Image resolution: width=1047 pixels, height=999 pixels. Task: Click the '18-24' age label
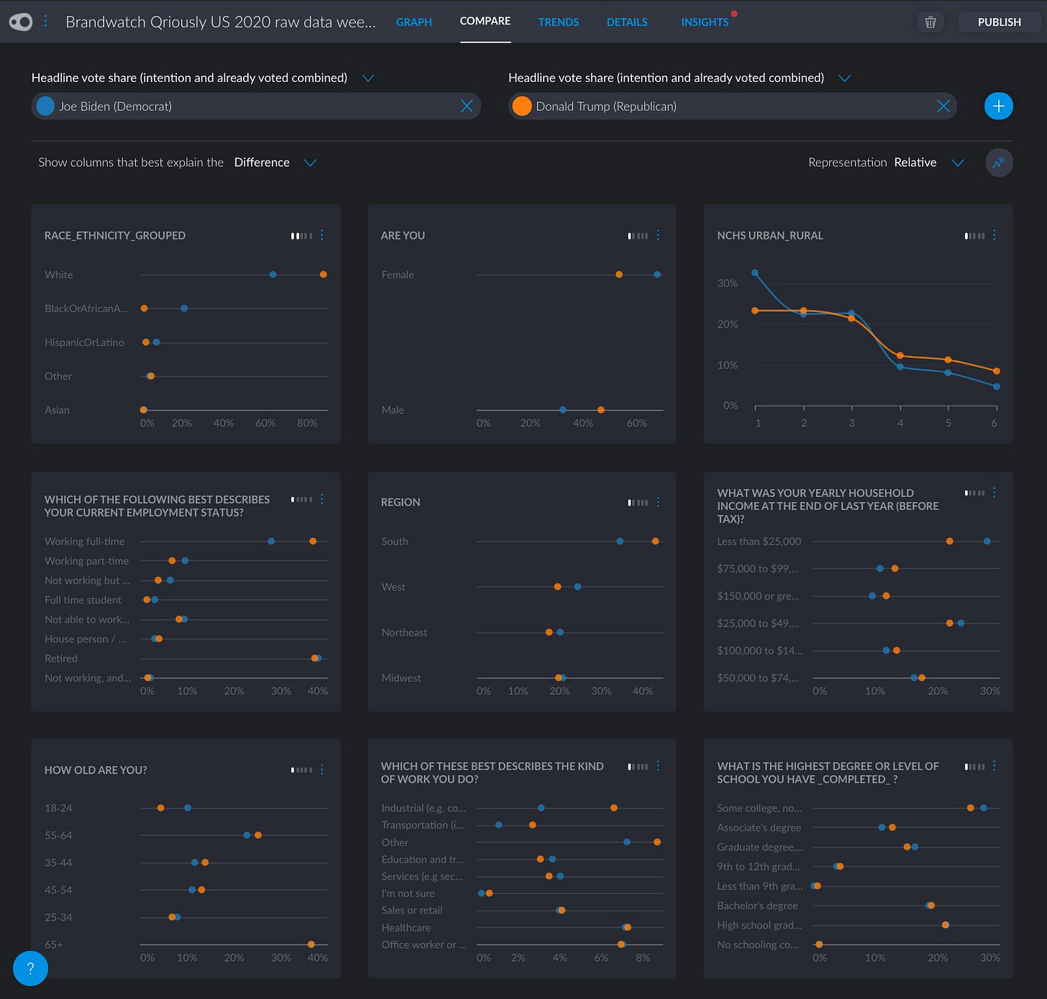(x=58, y=808)
